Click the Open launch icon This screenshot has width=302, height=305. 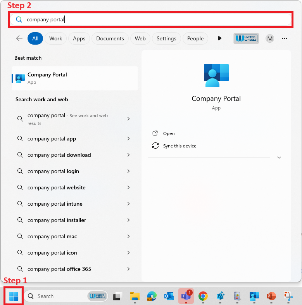pos(155,133)
